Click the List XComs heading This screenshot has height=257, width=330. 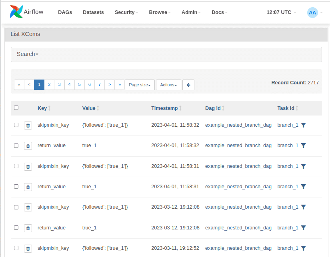pos(25,34)
